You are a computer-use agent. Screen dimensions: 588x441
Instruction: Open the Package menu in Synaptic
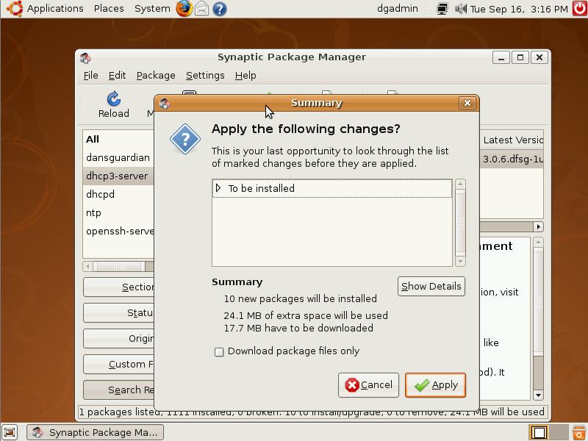coord(156,76)
